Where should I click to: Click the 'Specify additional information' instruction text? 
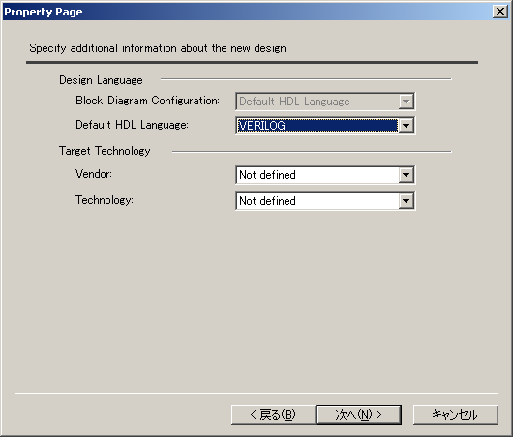click(x=159, y=48)
